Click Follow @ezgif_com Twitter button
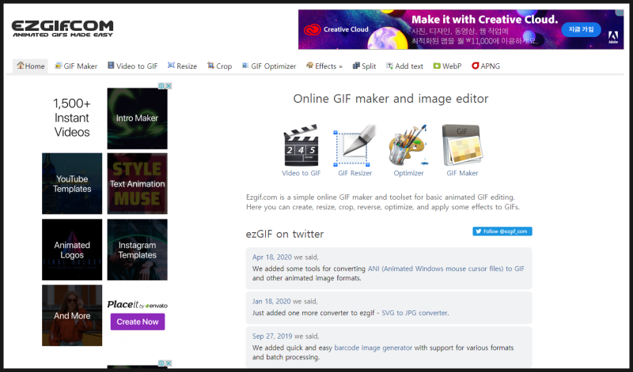633x372 pixels. (502, 231)
